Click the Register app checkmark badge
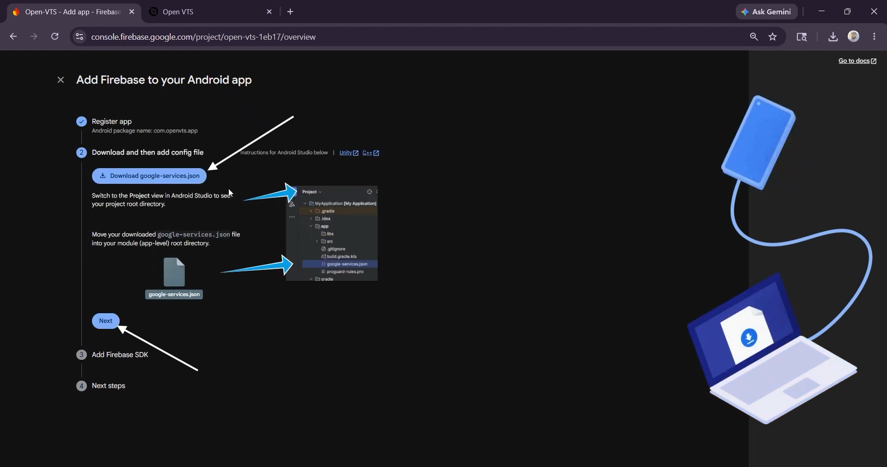Image resolution: width=887 pixels, height=467 pixels. pyautogui.click(x=81, y=121)
